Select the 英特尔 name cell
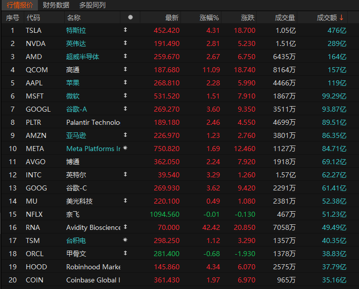This screenshot has height=289, width=359. [76, 175]
